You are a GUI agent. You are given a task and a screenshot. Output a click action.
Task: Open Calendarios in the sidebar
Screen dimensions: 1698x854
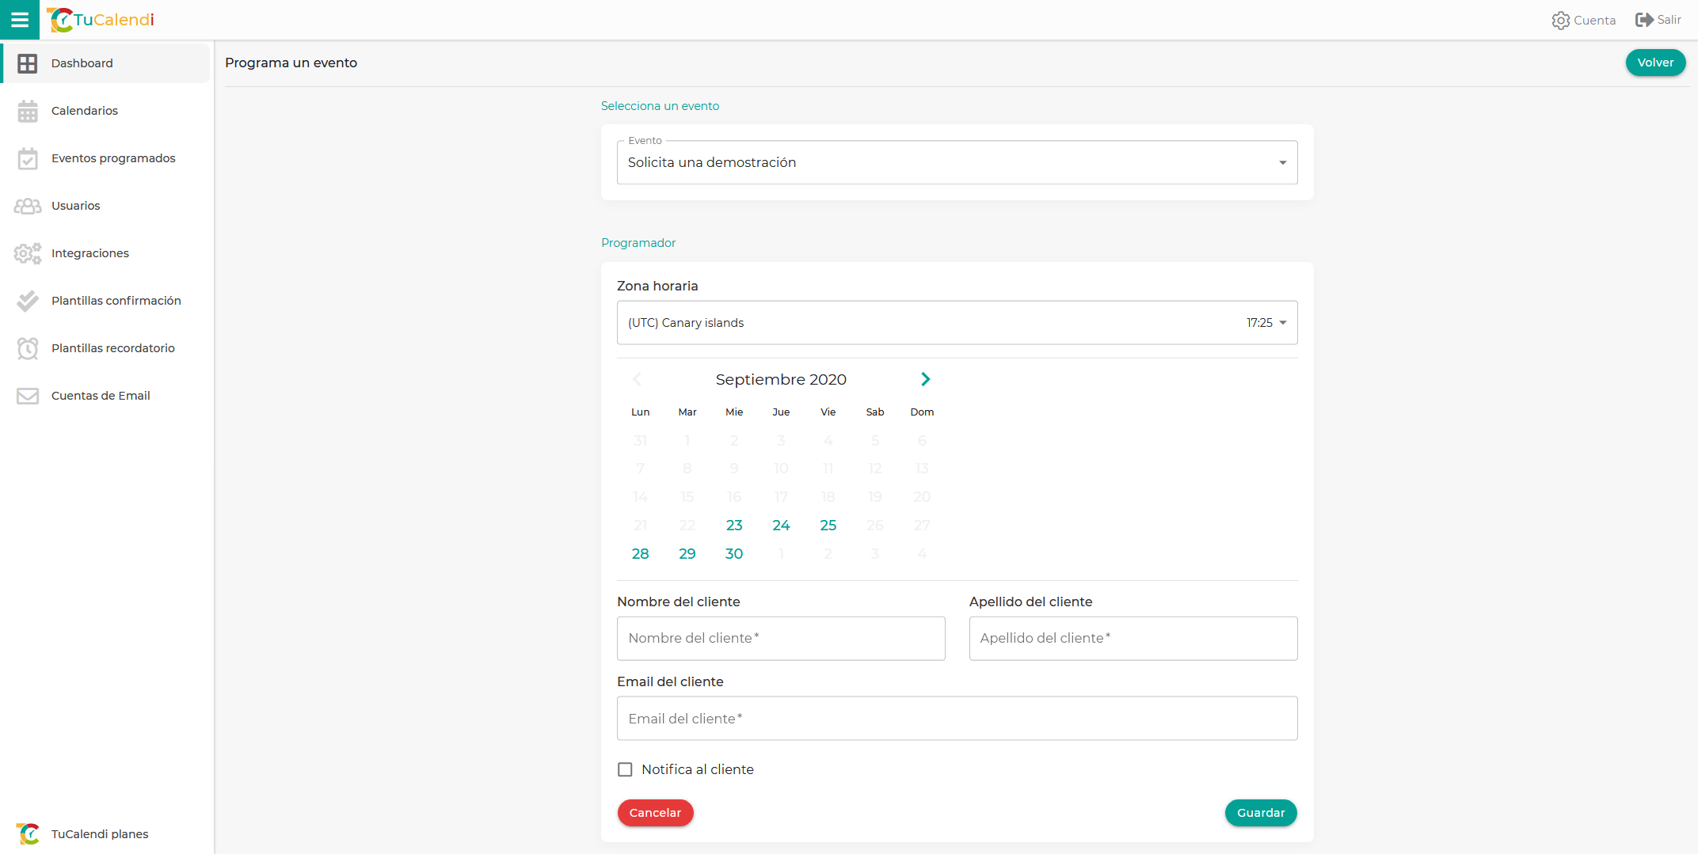click(106, 111)
